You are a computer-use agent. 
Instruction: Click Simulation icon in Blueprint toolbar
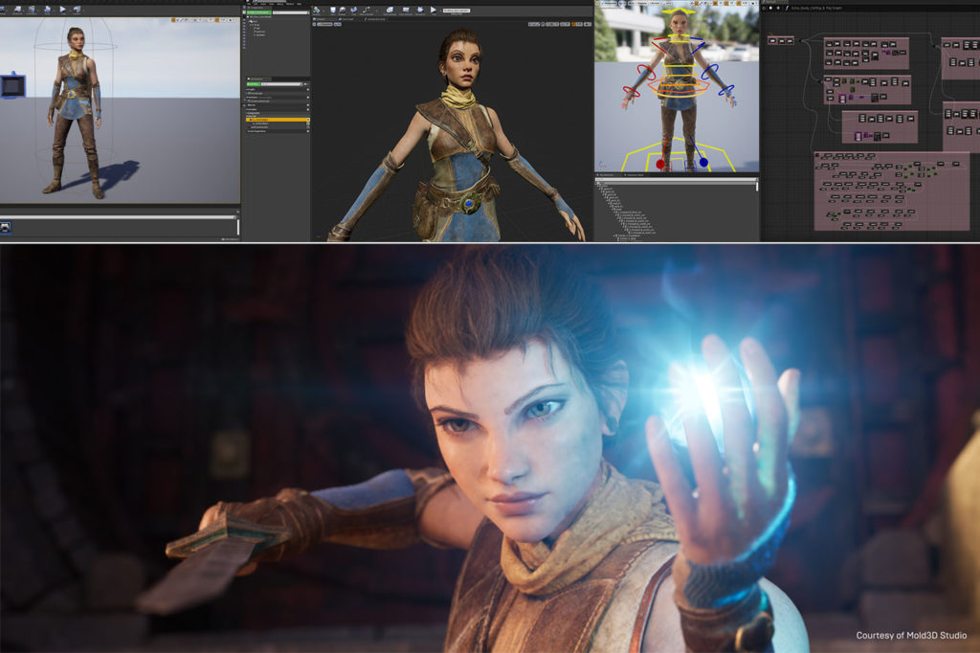pos(420,10)
